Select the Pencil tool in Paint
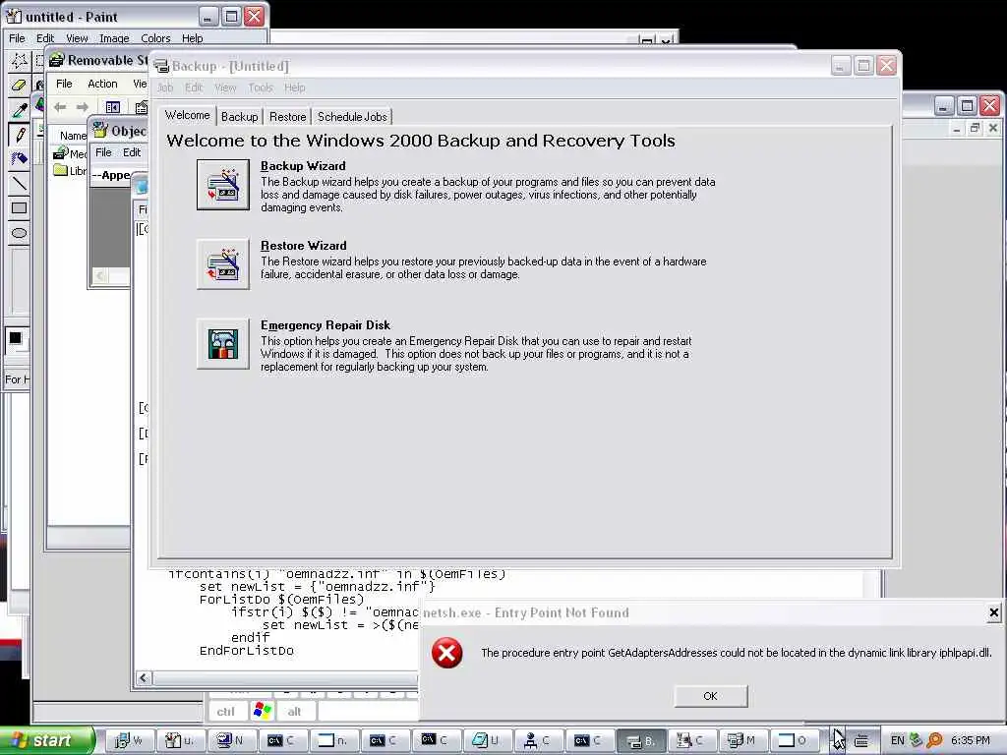 [20, 134]
